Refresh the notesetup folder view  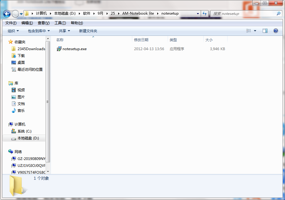(x=205, y=13)
